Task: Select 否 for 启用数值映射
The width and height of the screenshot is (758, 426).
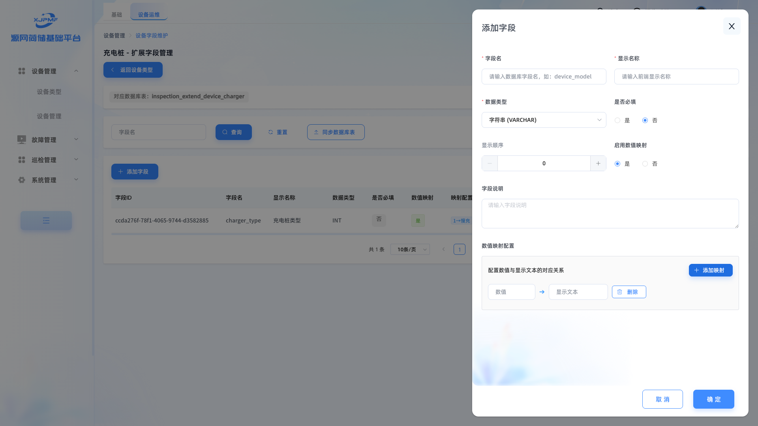Action: click(x=645, y=164)
